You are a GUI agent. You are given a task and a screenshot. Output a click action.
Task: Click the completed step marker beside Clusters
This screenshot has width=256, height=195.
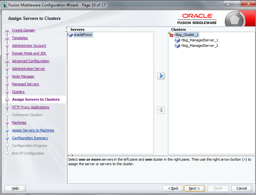7,92
